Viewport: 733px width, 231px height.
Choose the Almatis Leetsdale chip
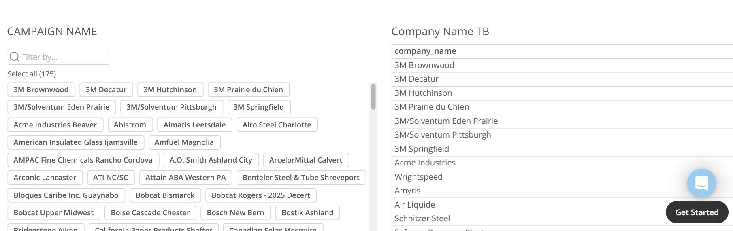[194, 125]
